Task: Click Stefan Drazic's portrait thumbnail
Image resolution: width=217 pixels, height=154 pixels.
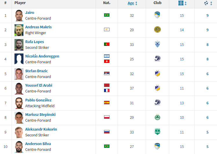Action: [x=19, y=74]
